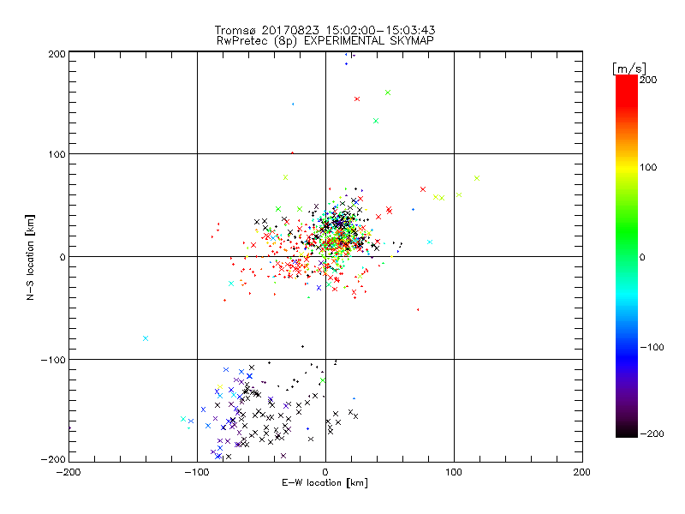Image resolution: width=685 pixels, height=514 pixels.
Task: Click the y-axis tick label '200'
Action: pos(57,54)
